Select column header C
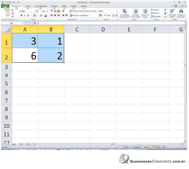189x169 pixels. coord(77,29)
